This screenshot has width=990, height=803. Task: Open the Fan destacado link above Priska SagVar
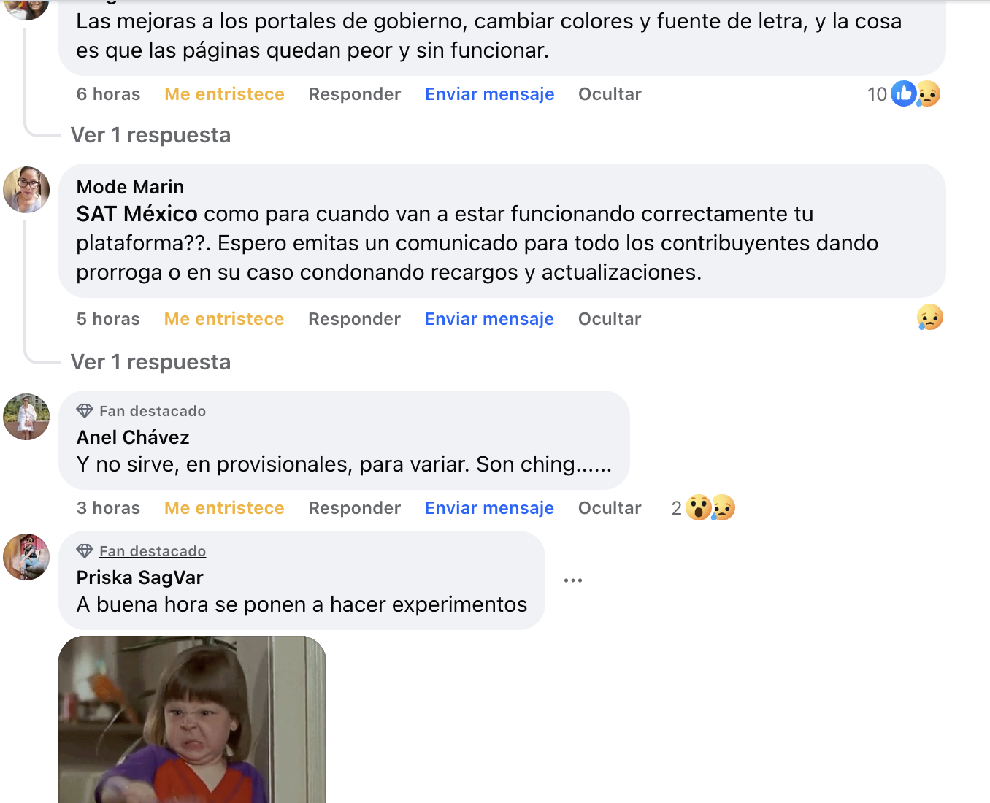[x=153, y=551]
